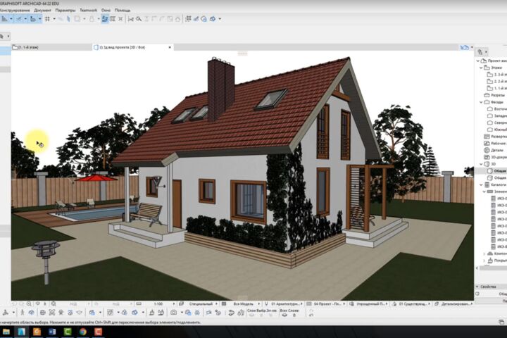This screenshot has height=338, width=507.
Task: Click the highlighted 3D window icon in the toolbar
Action: 105,19
